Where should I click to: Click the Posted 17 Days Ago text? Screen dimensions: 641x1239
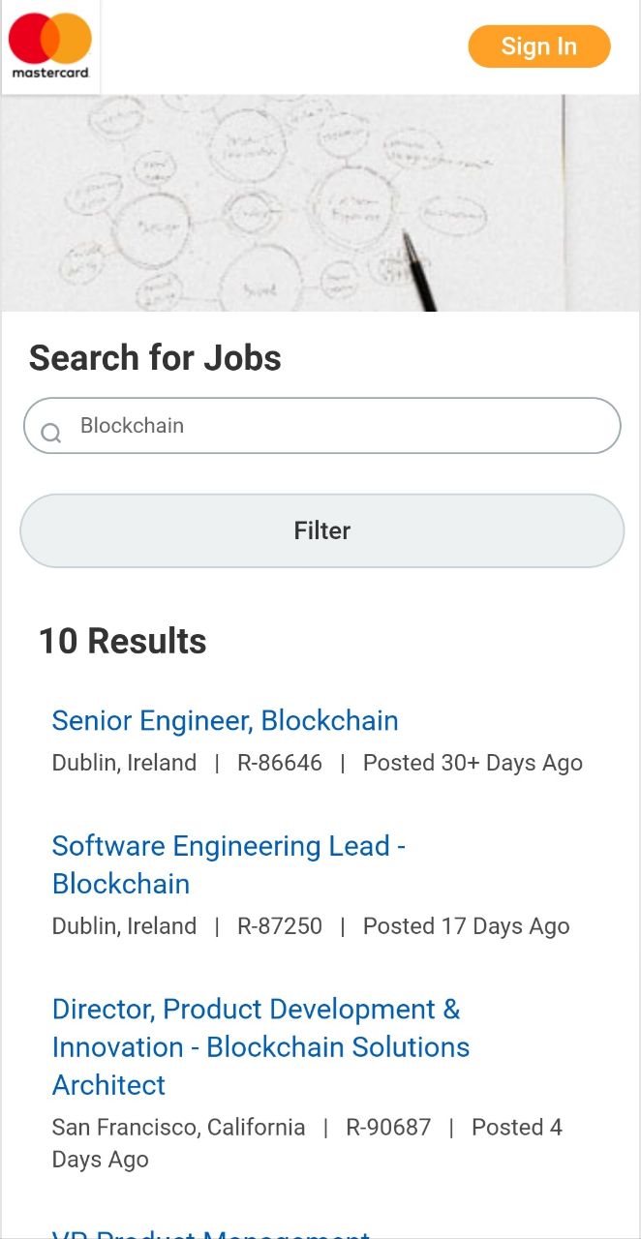[x=466, y=926]
